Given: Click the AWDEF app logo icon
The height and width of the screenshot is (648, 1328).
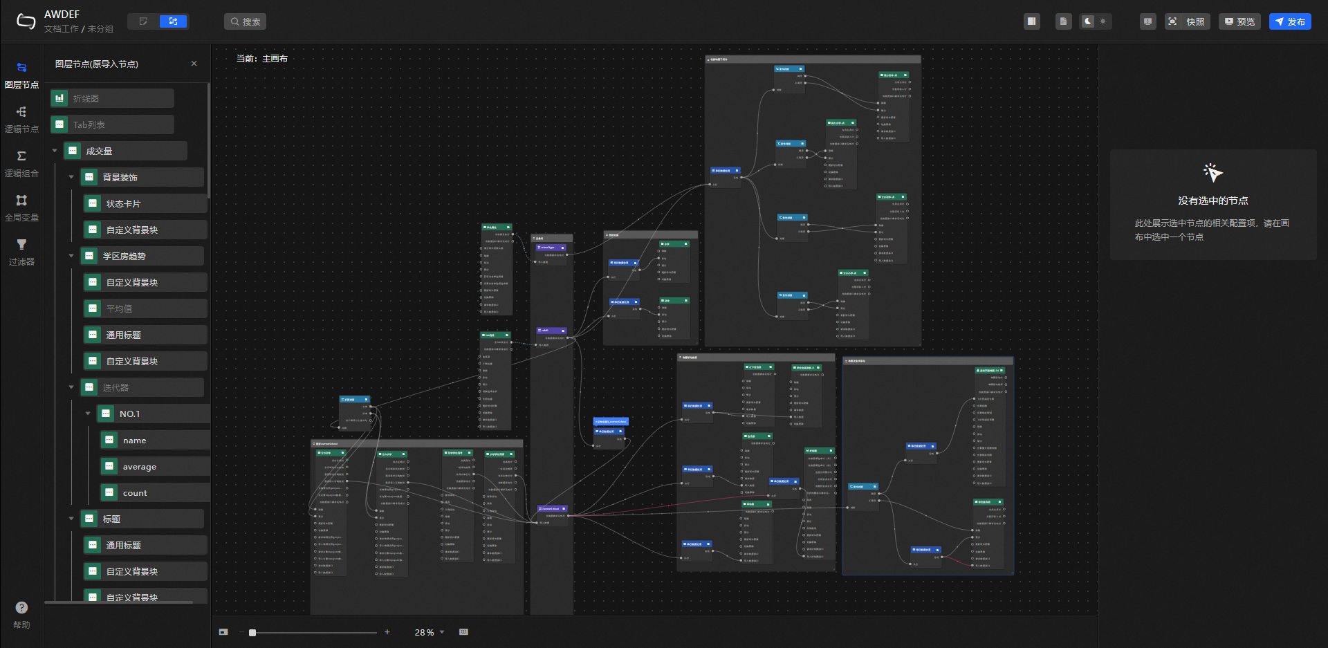Looking at the screenshot, I should point(26,21).
